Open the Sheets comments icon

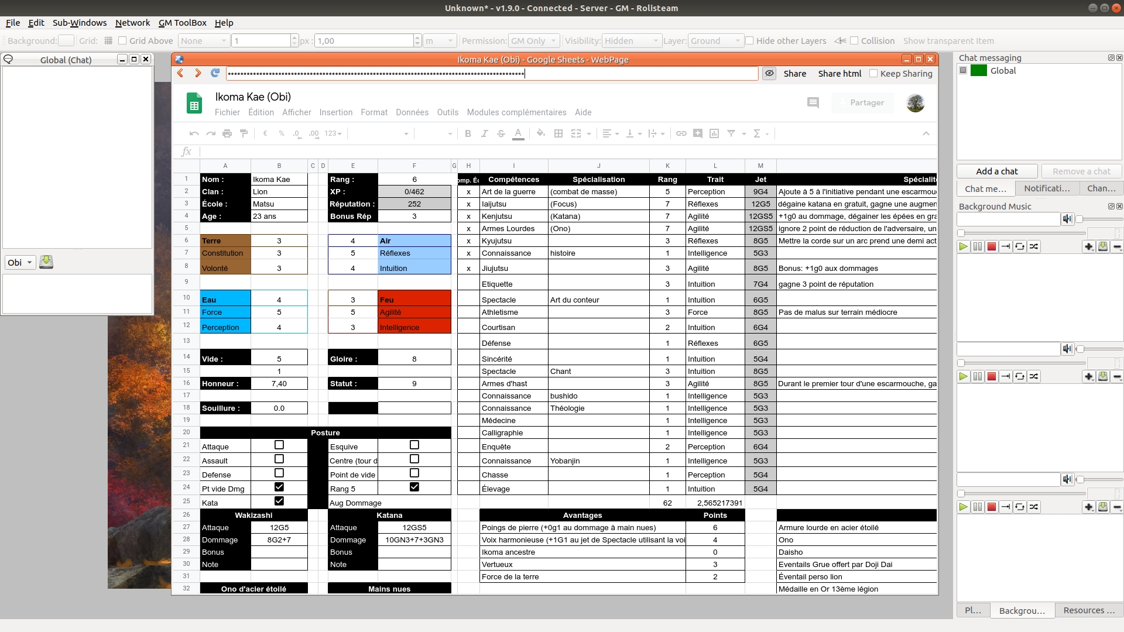[813, 103]
